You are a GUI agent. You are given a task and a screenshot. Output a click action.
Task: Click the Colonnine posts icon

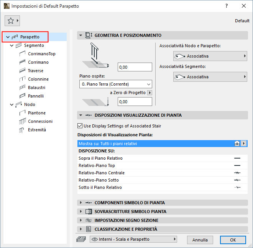point(22,79)
